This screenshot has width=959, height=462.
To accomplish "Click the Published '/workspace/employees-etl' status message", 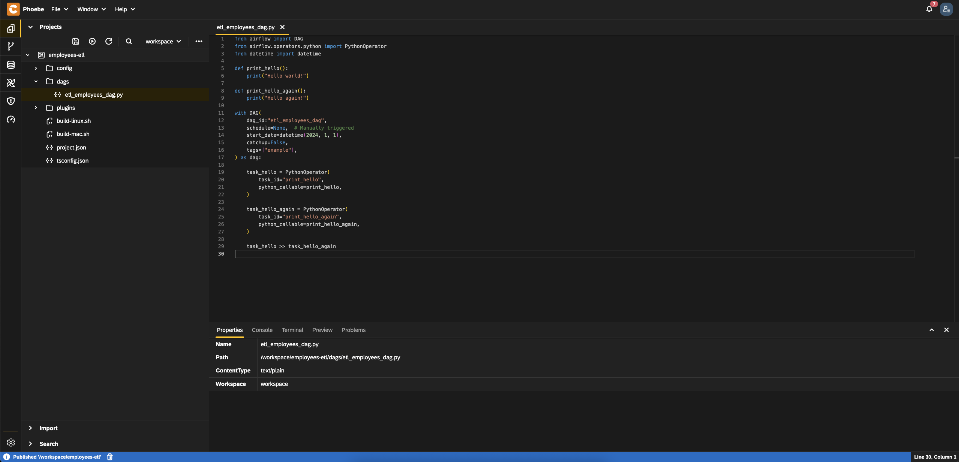I will click(57, 457).
